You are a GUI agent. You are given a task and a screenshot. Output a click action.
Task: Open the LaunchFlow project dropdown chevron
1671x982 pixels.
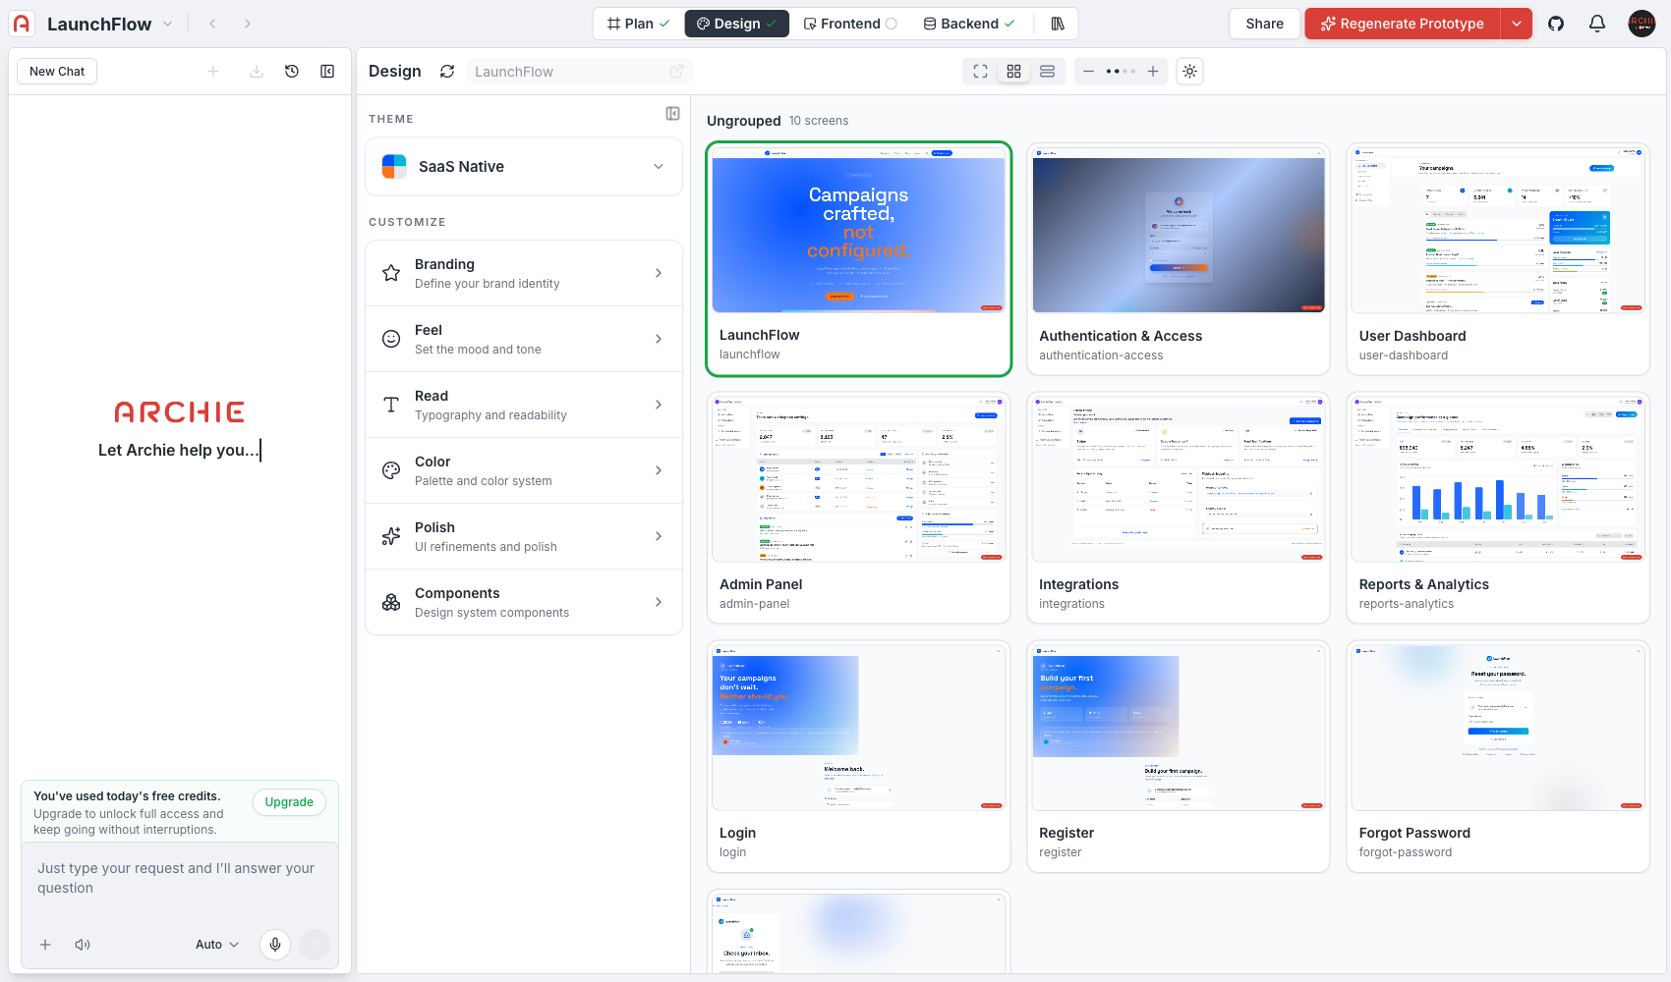coord(168,24)
